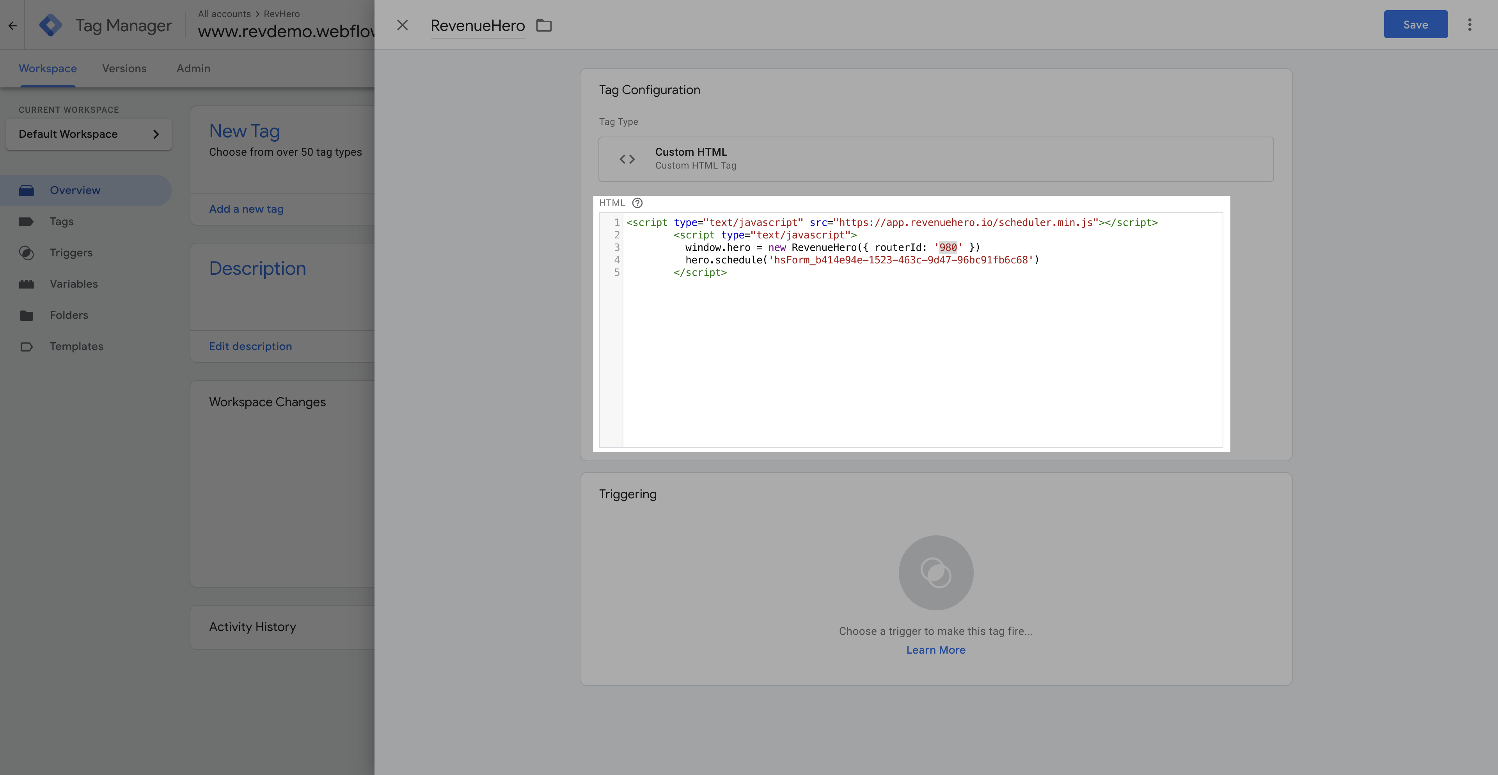This screenshot has height=775, width=1498.
Task: Click 'Choose a trigger to make this tag fire' text
Action: (936, 631)
